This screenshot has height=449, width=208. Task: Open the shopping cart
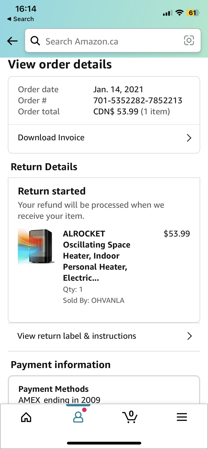[130, 417]
